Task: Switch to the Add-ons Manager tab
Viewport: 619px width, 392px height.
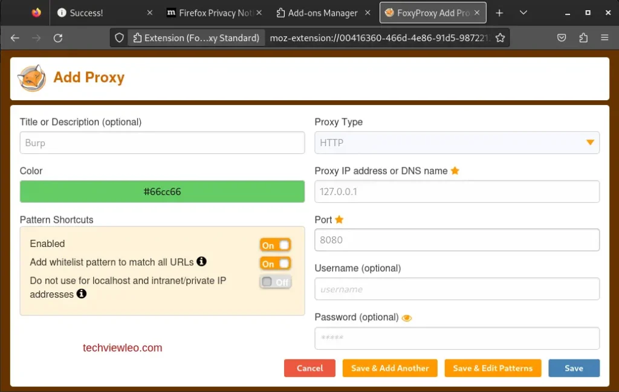Action: 323,12
